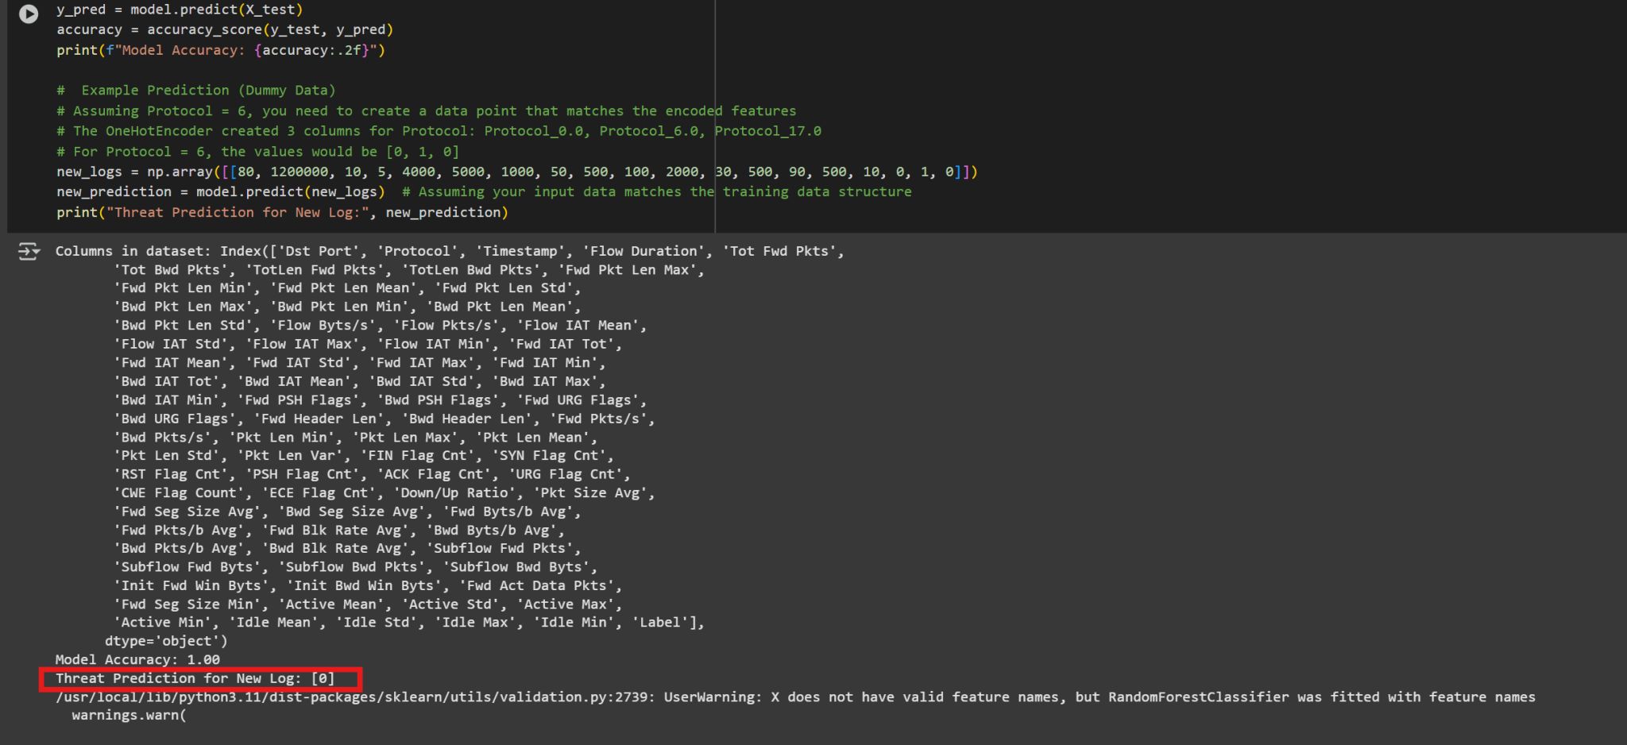
Task: Click the Threat Prediction for New Log result
Action: tap(195, 678)
